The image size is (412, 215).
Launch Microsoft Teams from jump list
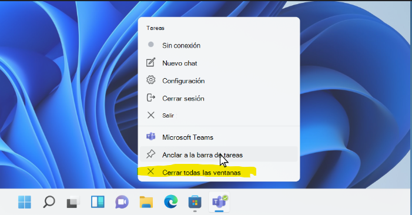(219, 137)
